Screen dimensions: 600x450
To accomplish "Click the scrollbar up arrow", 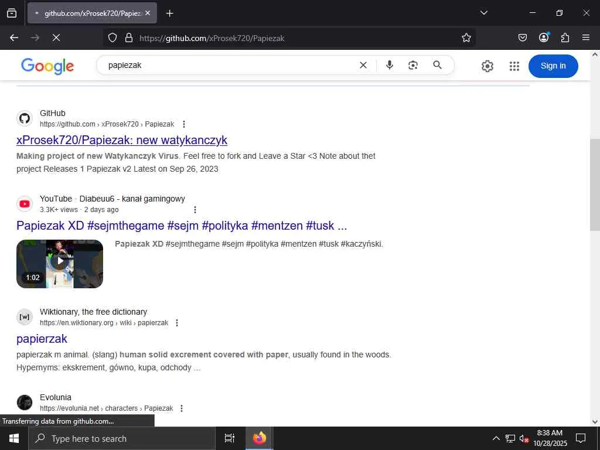I will pos(595,54).
